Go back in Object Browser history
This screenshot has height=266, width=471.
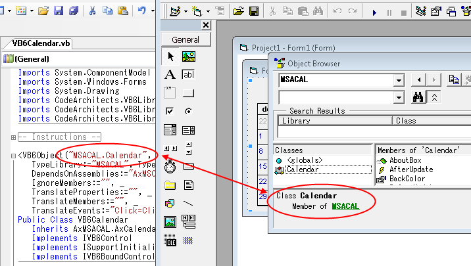tap(419, 79)
